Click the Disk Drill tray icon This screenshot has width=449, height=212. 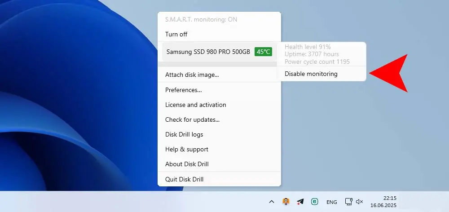coord(286,202)
